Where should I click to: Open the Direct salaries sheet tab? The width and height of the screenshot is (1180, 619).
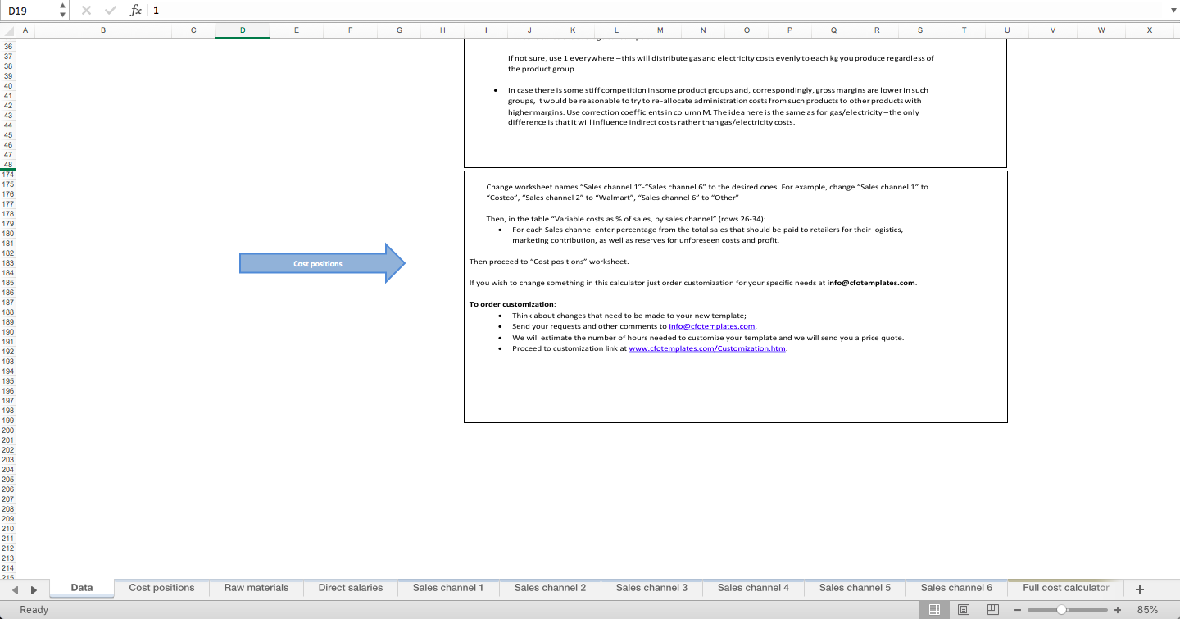point(351,588)
